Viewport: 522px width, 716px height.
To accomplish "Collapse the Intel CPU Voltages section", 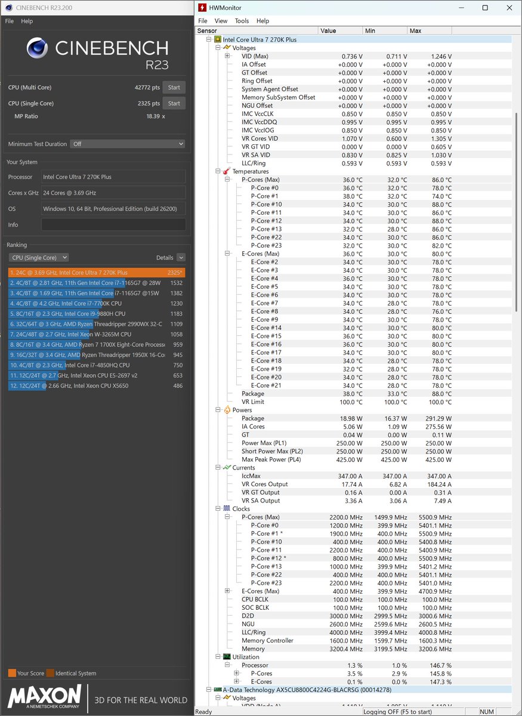I will click(218, 48).
